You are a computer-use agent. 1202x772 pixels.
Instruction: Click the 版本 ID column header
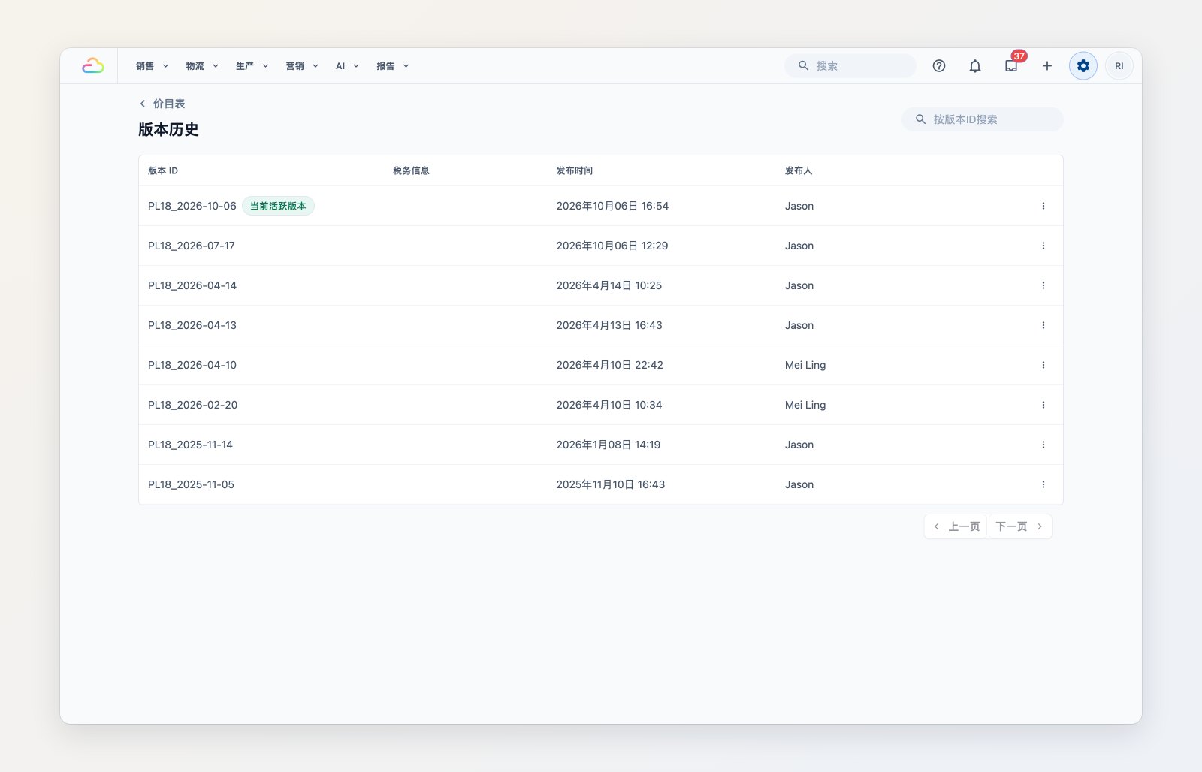163,170
